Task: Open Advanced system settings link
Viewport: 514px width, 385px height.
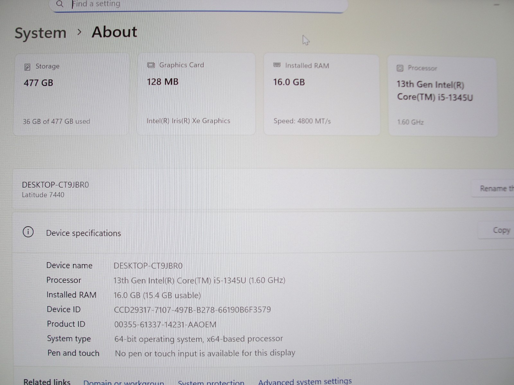Action: click(305, 381)
